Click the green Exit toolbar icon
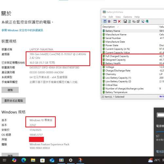The width and height of the screenshot is (164, 164). (147, 21)
